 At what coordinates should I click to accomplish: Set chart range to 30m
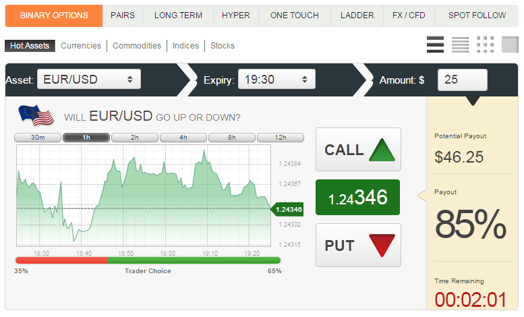click(38, 138)
